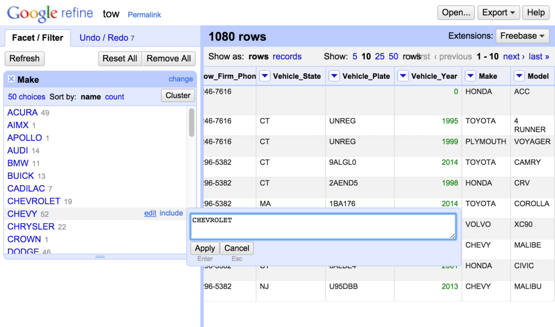
Task: Click the Google refine logo
Action: [x=50, y=14]
